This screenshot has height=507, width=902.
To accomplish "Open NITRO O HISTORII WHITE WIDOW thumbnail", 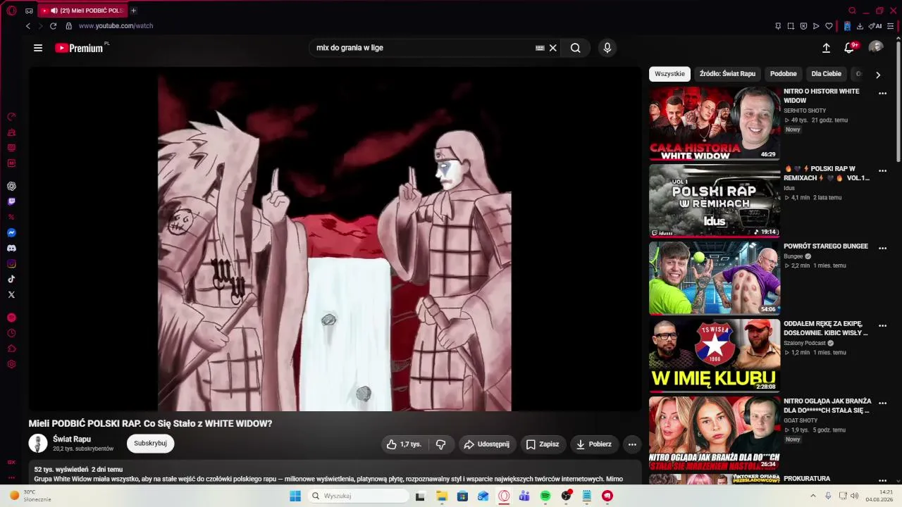I will tap(715, 124).
